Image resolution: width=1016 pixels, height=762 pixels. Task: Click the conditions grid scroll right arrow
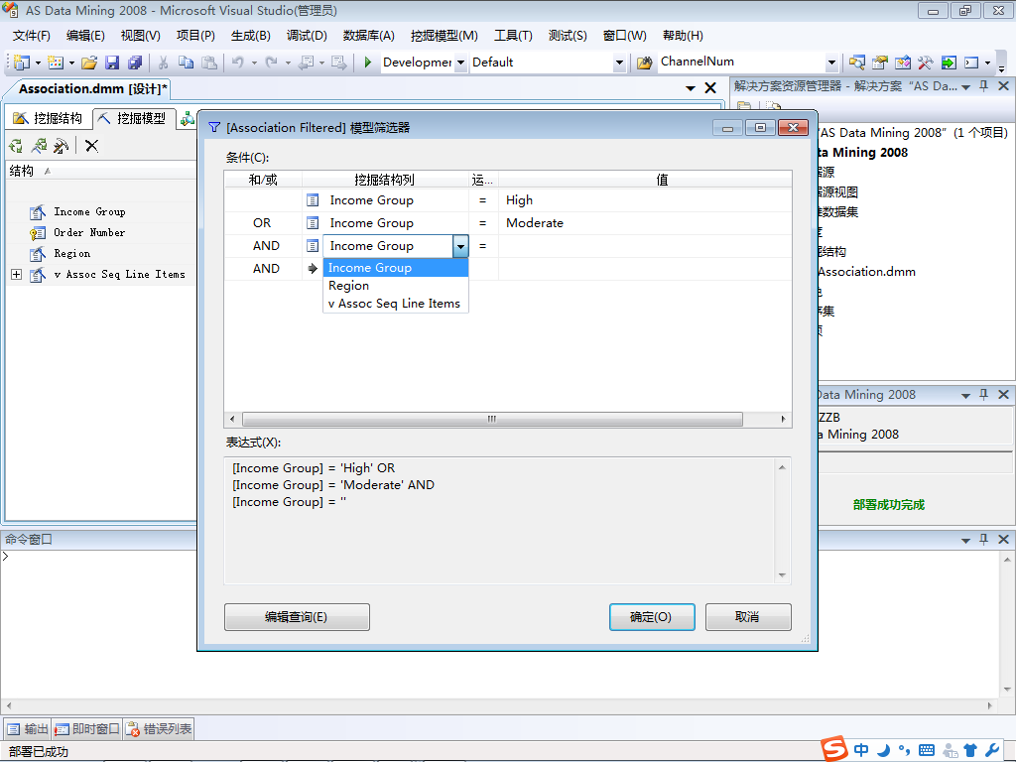pos(784,419)
